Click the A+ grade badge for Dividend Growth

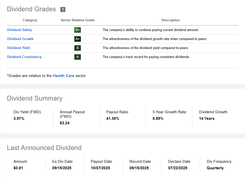point(78,39)
